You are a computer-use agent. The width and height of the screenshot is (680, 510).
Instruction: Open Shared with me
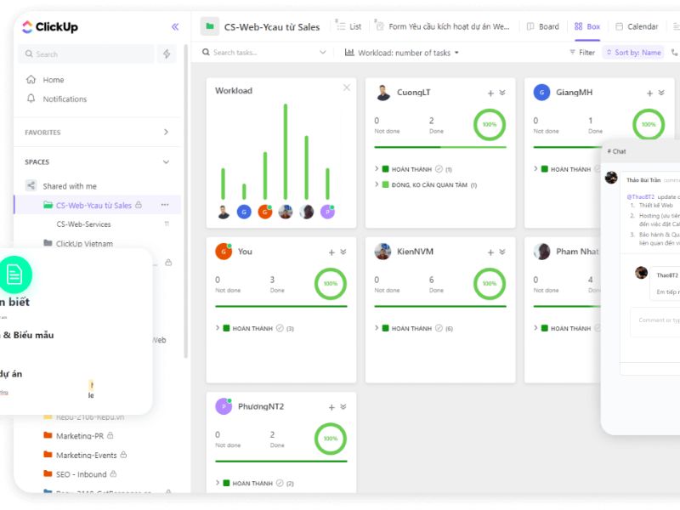point(69,186)
